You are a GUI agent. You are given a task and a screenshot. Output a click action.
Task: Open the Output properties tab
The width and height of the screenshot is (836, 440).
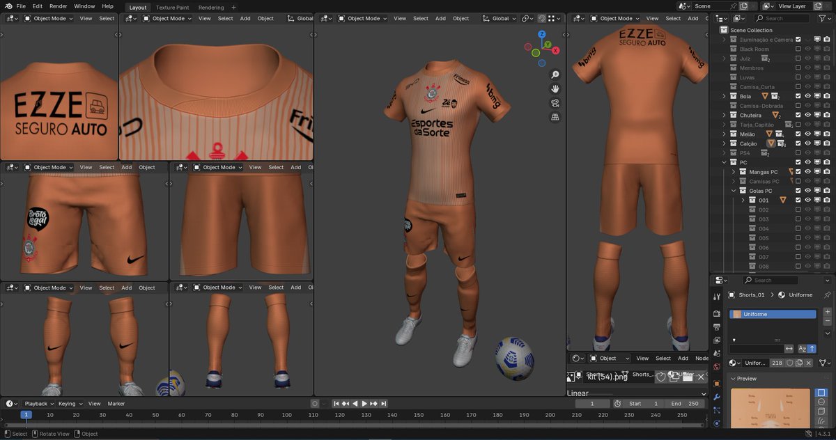pyautogui.click(x=717, y=326)
